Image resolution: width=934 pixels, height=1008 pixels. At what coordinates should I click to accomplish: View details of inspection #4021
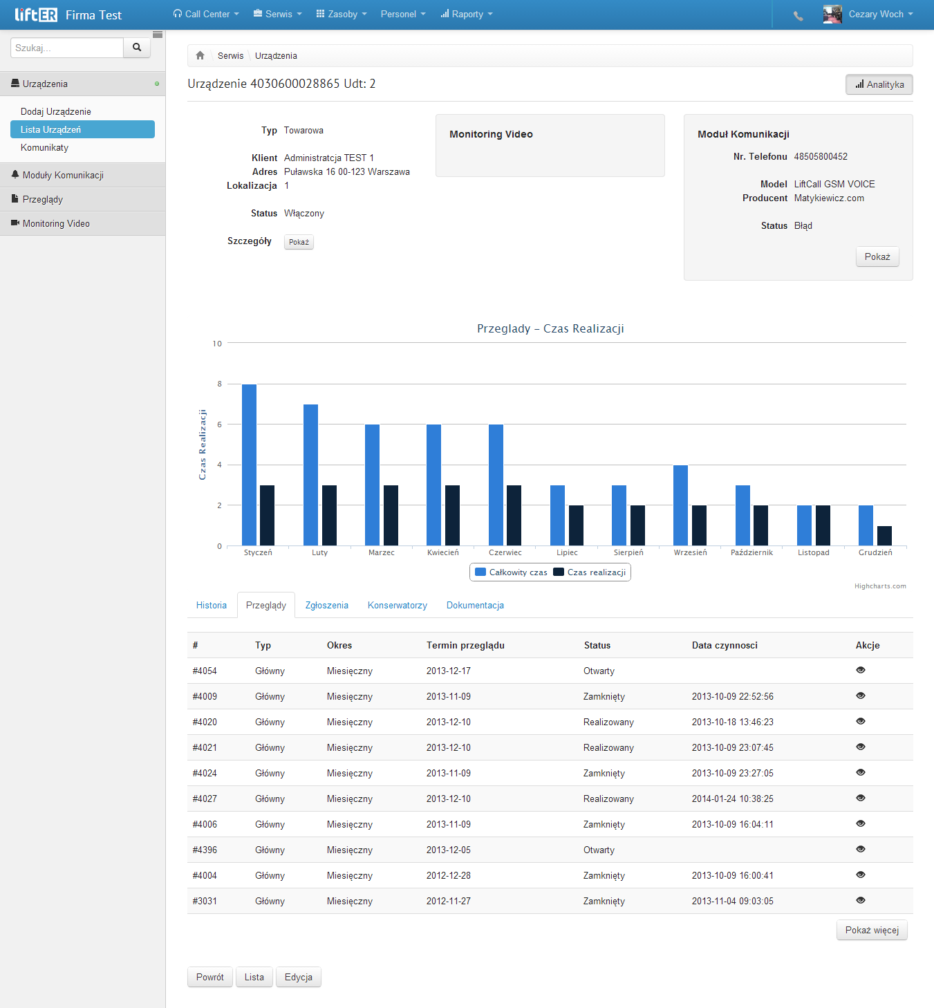point(861,747)
